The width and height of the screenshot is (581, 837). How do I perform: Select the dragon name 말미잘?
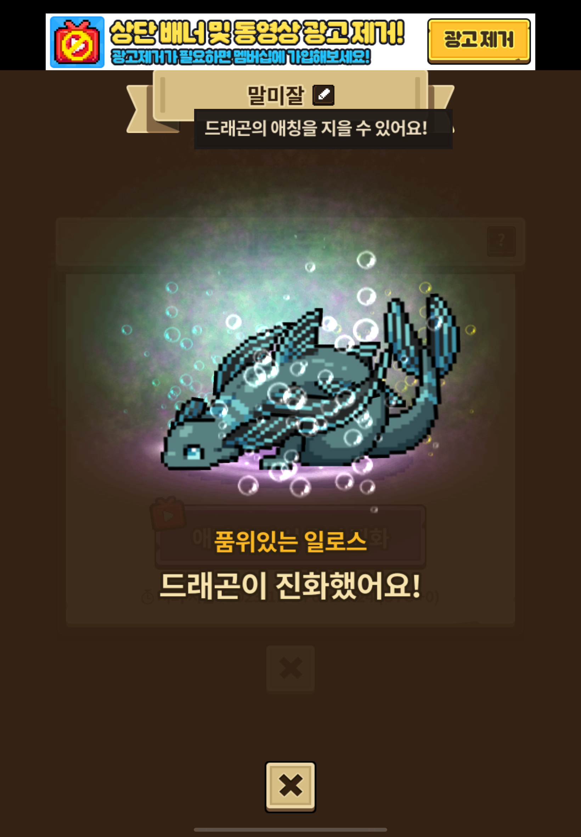pos(275,95)
